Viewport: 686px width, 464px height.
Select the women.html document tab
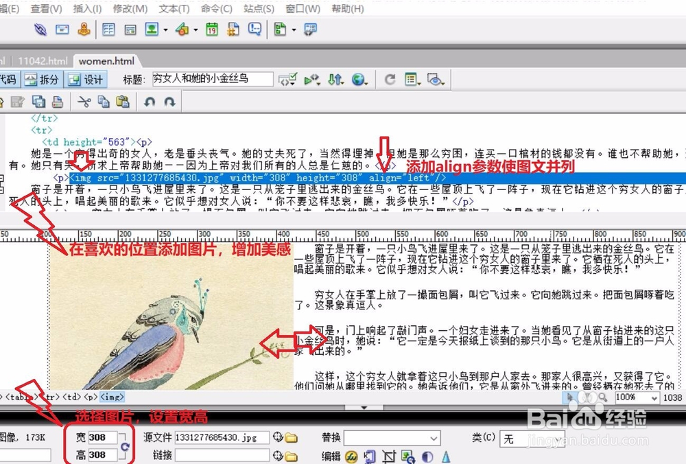coord(106,61)
